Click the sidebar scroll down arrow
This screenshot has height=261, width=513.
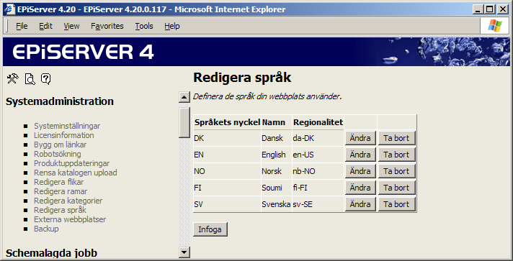click(x=184, y=252)
